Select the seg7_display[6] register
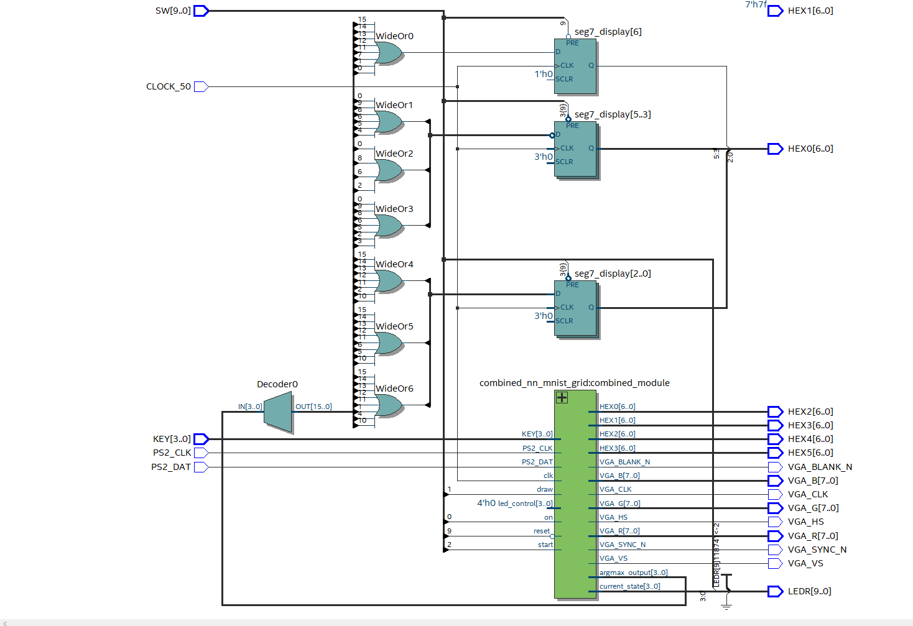913x626 pixels. pyautogui.click(x=575, y=67)
